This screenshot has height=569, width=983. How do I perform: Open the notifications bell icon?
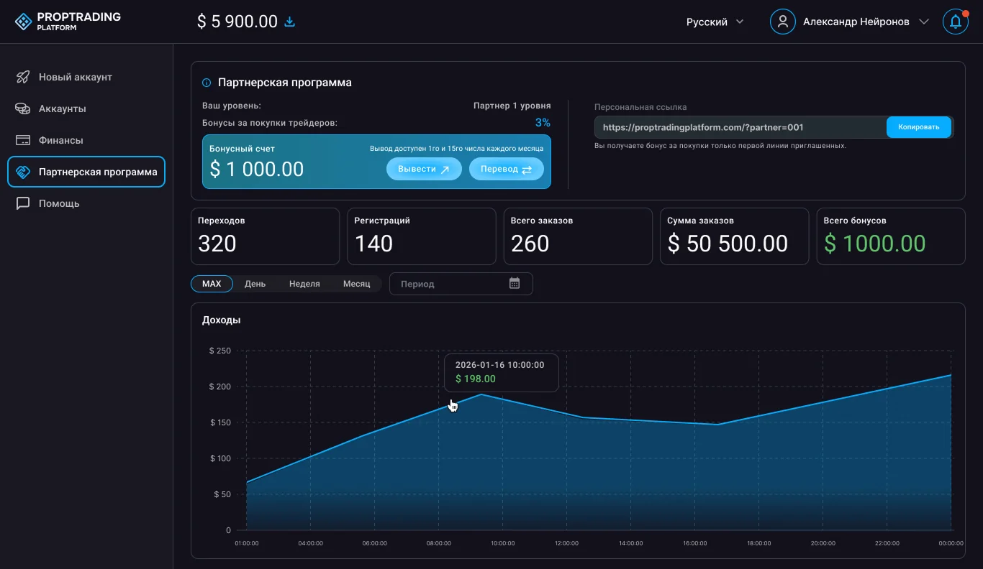tap(956, 22)
